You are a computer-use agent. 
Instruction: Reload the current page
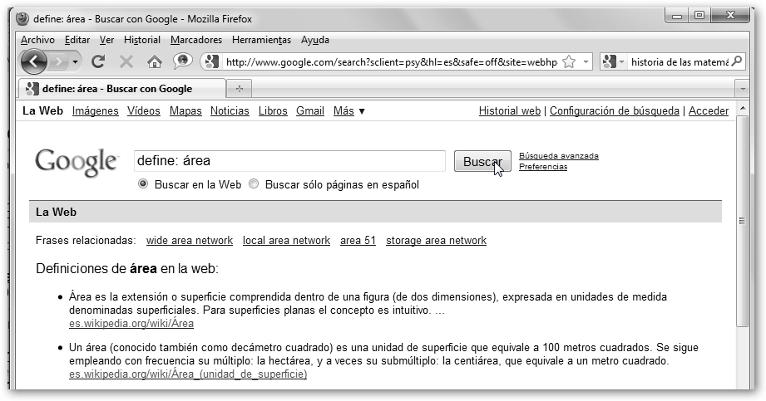tap(98, 61)
